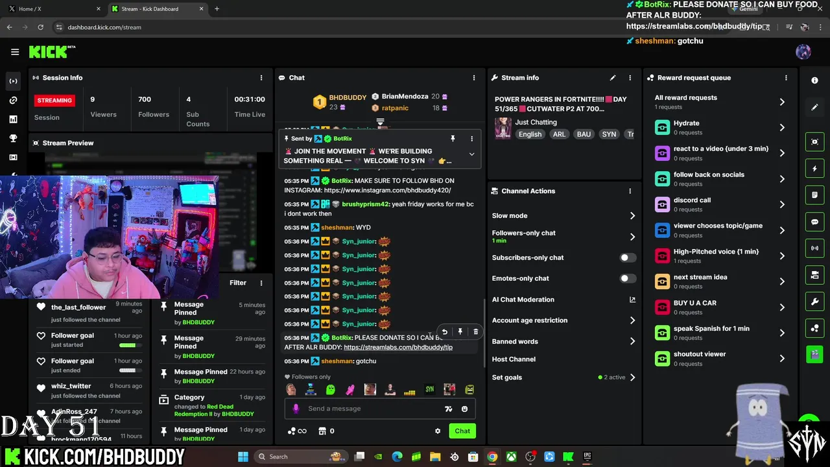The height and width of the screenshot is (467, 830).
Task: Click the English tag in Stream info
Action: pos(530,134)
